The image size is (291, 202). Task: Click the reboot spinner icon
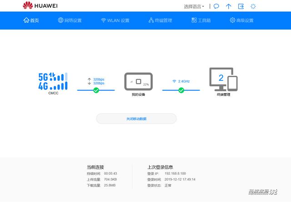253,6
